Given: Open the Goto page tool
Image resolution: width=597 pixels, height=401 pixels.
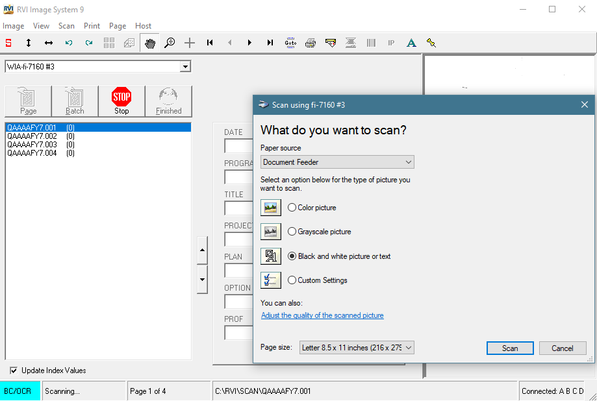Looking at the screenshot, I should [x=290, y=43].
